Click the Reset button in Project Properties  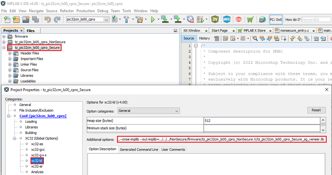pyautogui.click(x=317, y=110)
